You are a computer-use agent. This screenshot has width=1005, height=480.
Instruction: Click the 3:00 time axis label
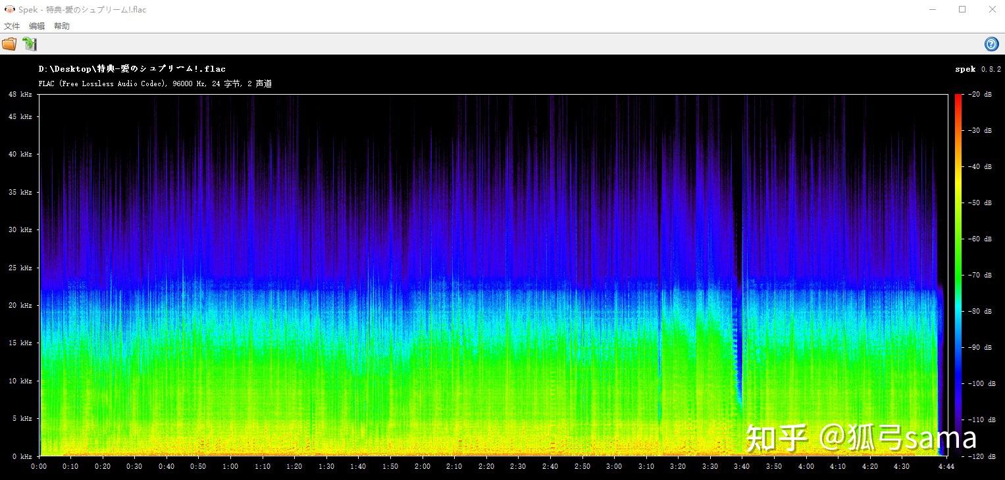[614, 467]
